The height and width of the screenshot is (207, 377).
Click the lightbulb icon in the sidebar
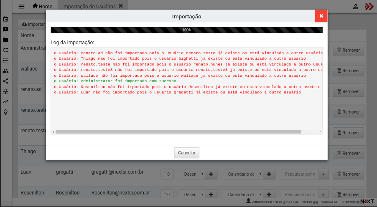point(5,112)
